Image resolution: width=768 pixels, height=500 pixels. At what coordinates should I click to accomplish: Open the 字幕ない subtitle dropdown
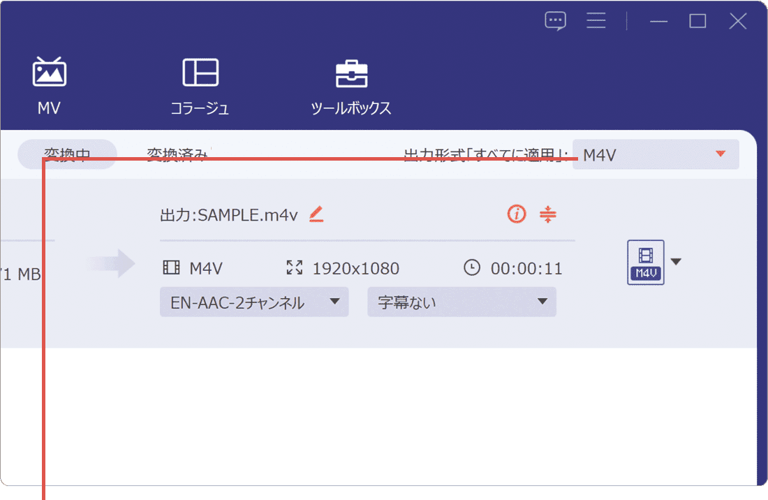click(461, 302)
